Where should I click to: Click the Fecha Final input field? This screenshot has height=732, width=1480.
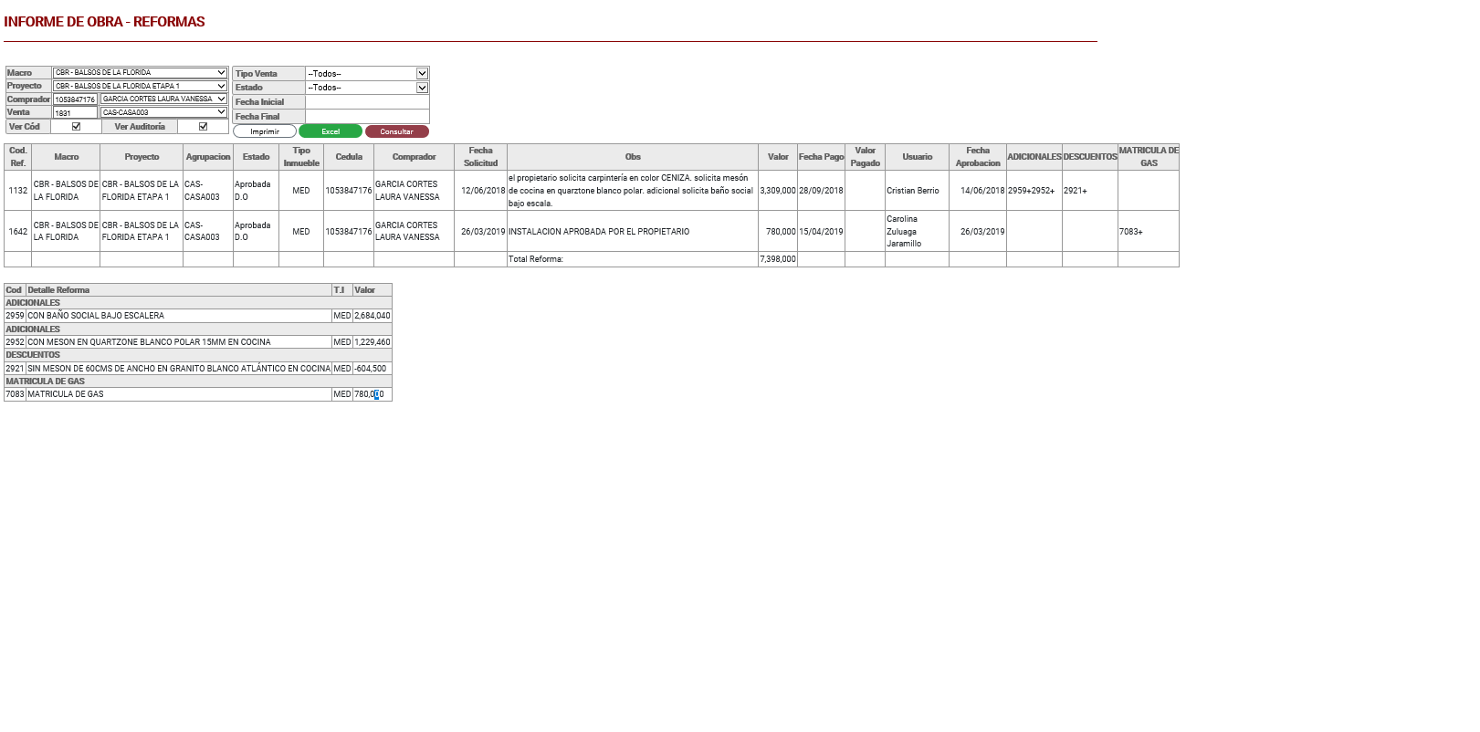[x=367, y=117]
